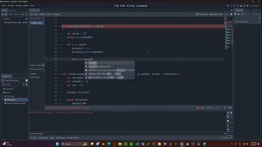Open Windows Start menu
This screenshot has width=262, height=147.
(57, 144)
